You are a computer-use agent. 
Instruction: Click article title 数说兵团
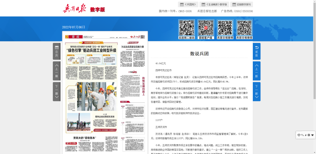[x=199, y=53]
